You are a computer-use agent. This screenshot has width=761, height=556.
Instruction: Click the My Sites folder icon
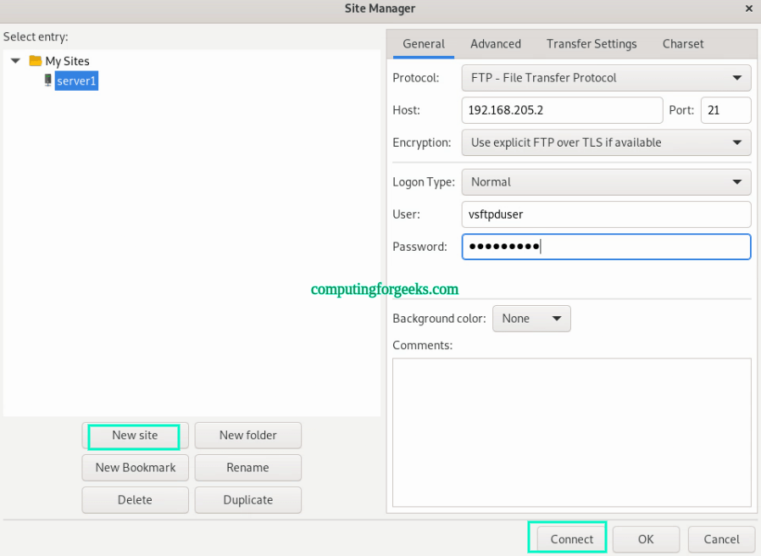(x=34, y=60)
